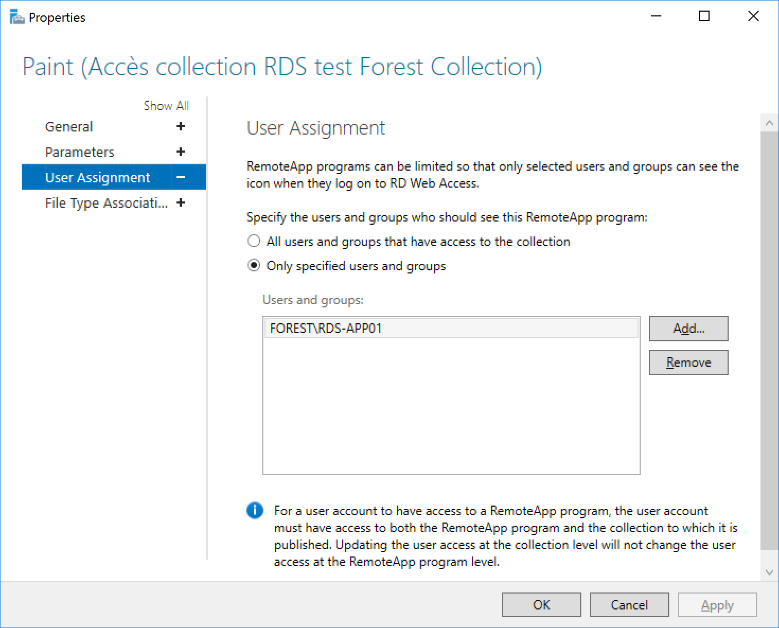Open the File Type Associati... section
The height and width of the screenshot is (628, 779).
(x=106, y=203)
